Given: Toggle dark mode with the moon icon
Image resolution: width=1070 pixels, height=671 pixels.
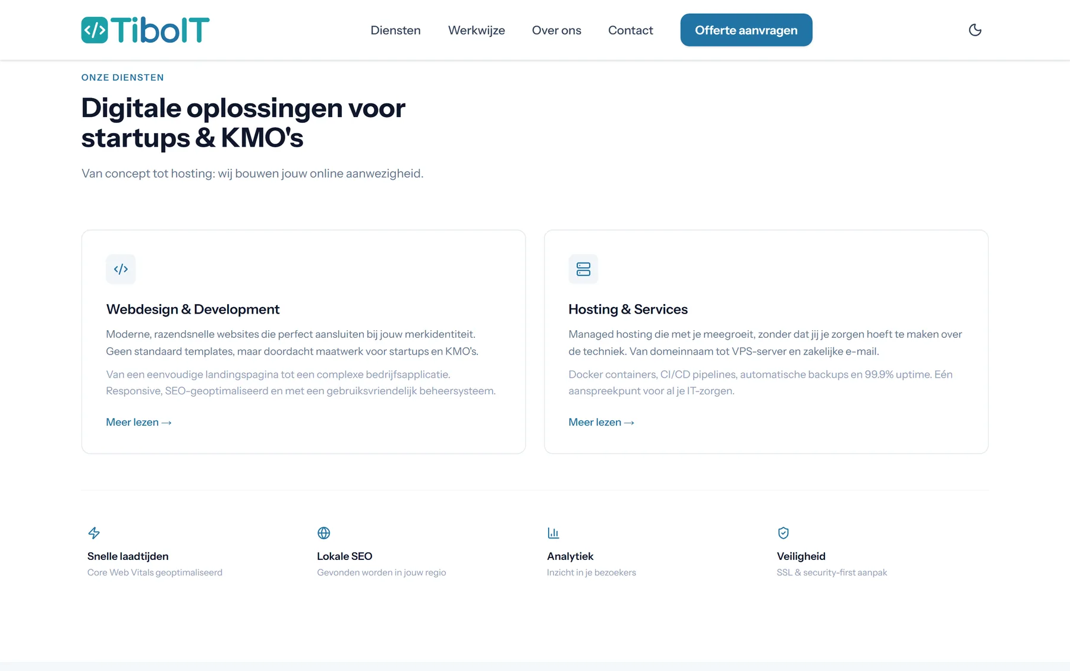Looking at the screenshot, I should click(975, 30).
